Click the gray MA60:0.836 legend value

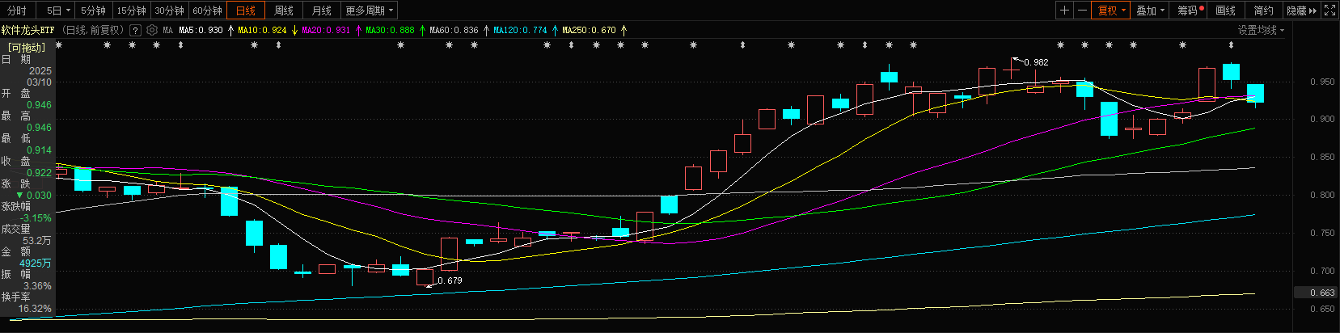click(454, 31)
